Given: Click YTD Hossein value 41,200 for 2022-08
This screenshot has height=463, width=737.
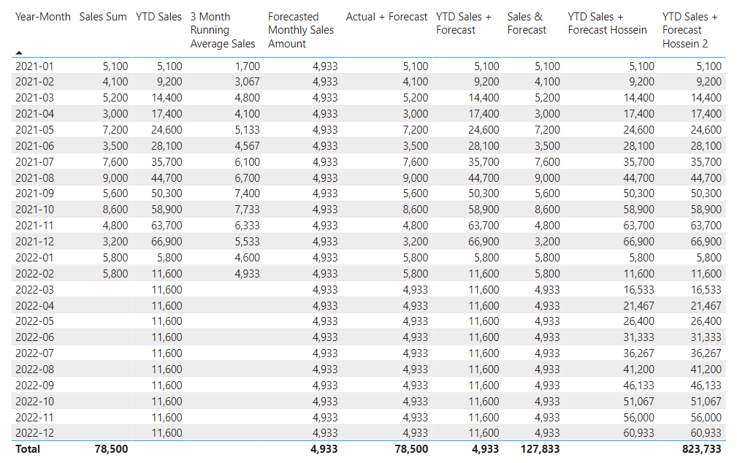Looking at the screenshot, I should [x=639, y=369].
